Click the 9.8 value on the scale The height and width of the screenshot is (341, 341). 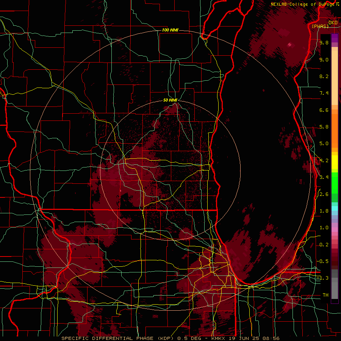(x=324, y=42)
